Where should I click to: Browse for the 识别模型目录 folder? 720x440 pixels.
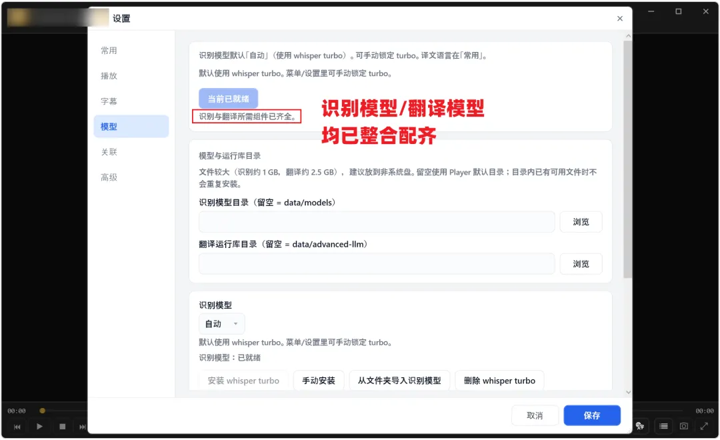(581, 222)
